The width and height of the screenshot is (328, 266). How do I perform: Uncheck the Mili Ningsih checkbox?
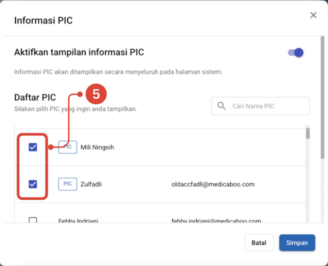(33, 147)
